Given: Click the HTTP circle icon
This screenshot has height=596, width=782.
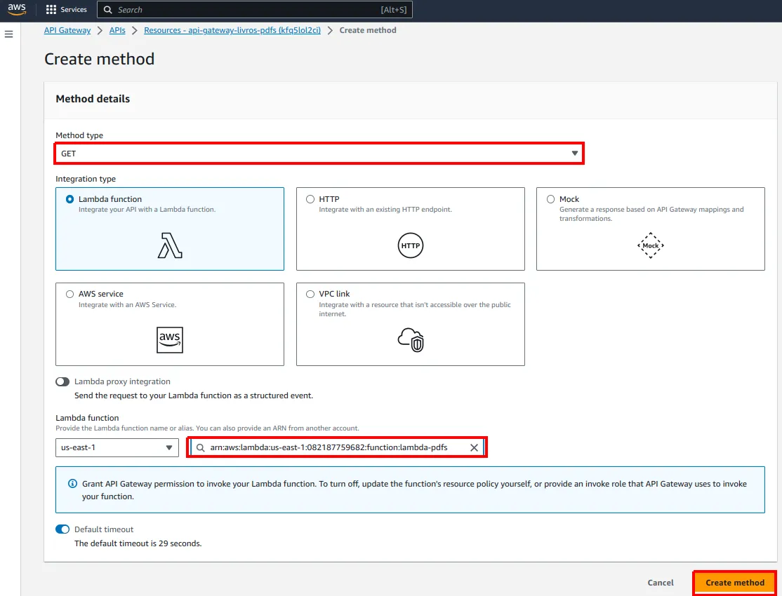Looking at the screenshot, I should 411,245.
